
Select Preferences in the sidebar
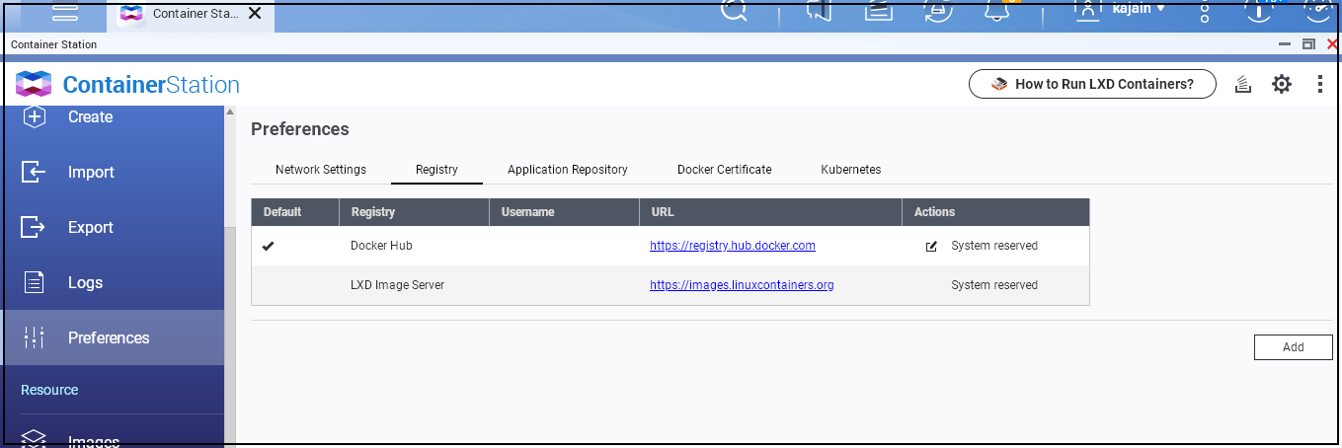click(x=113, y=337)
